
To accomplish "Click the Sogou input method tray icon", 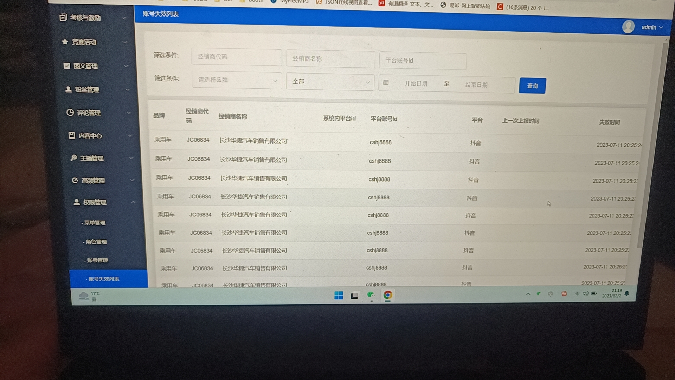I will tap(564, 294).
